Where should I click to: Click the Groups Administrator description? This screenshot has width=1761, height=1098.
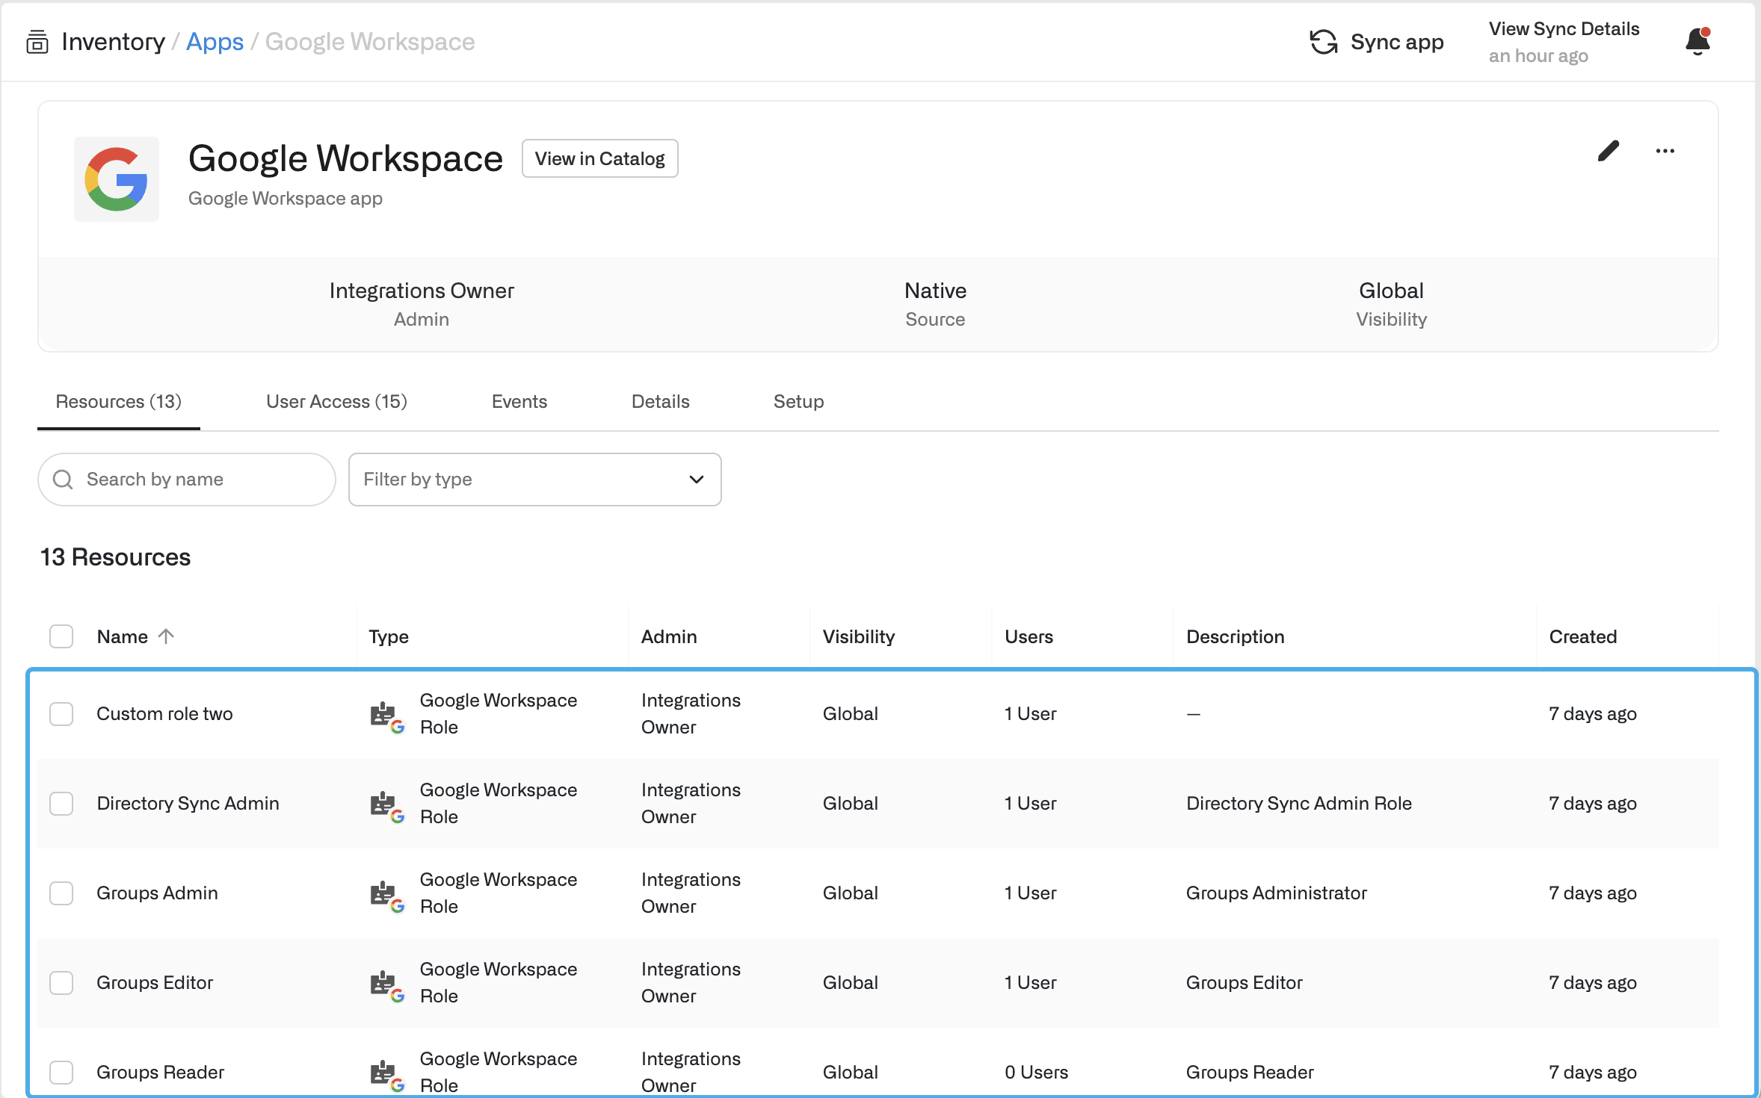(x=1277, y=893)
